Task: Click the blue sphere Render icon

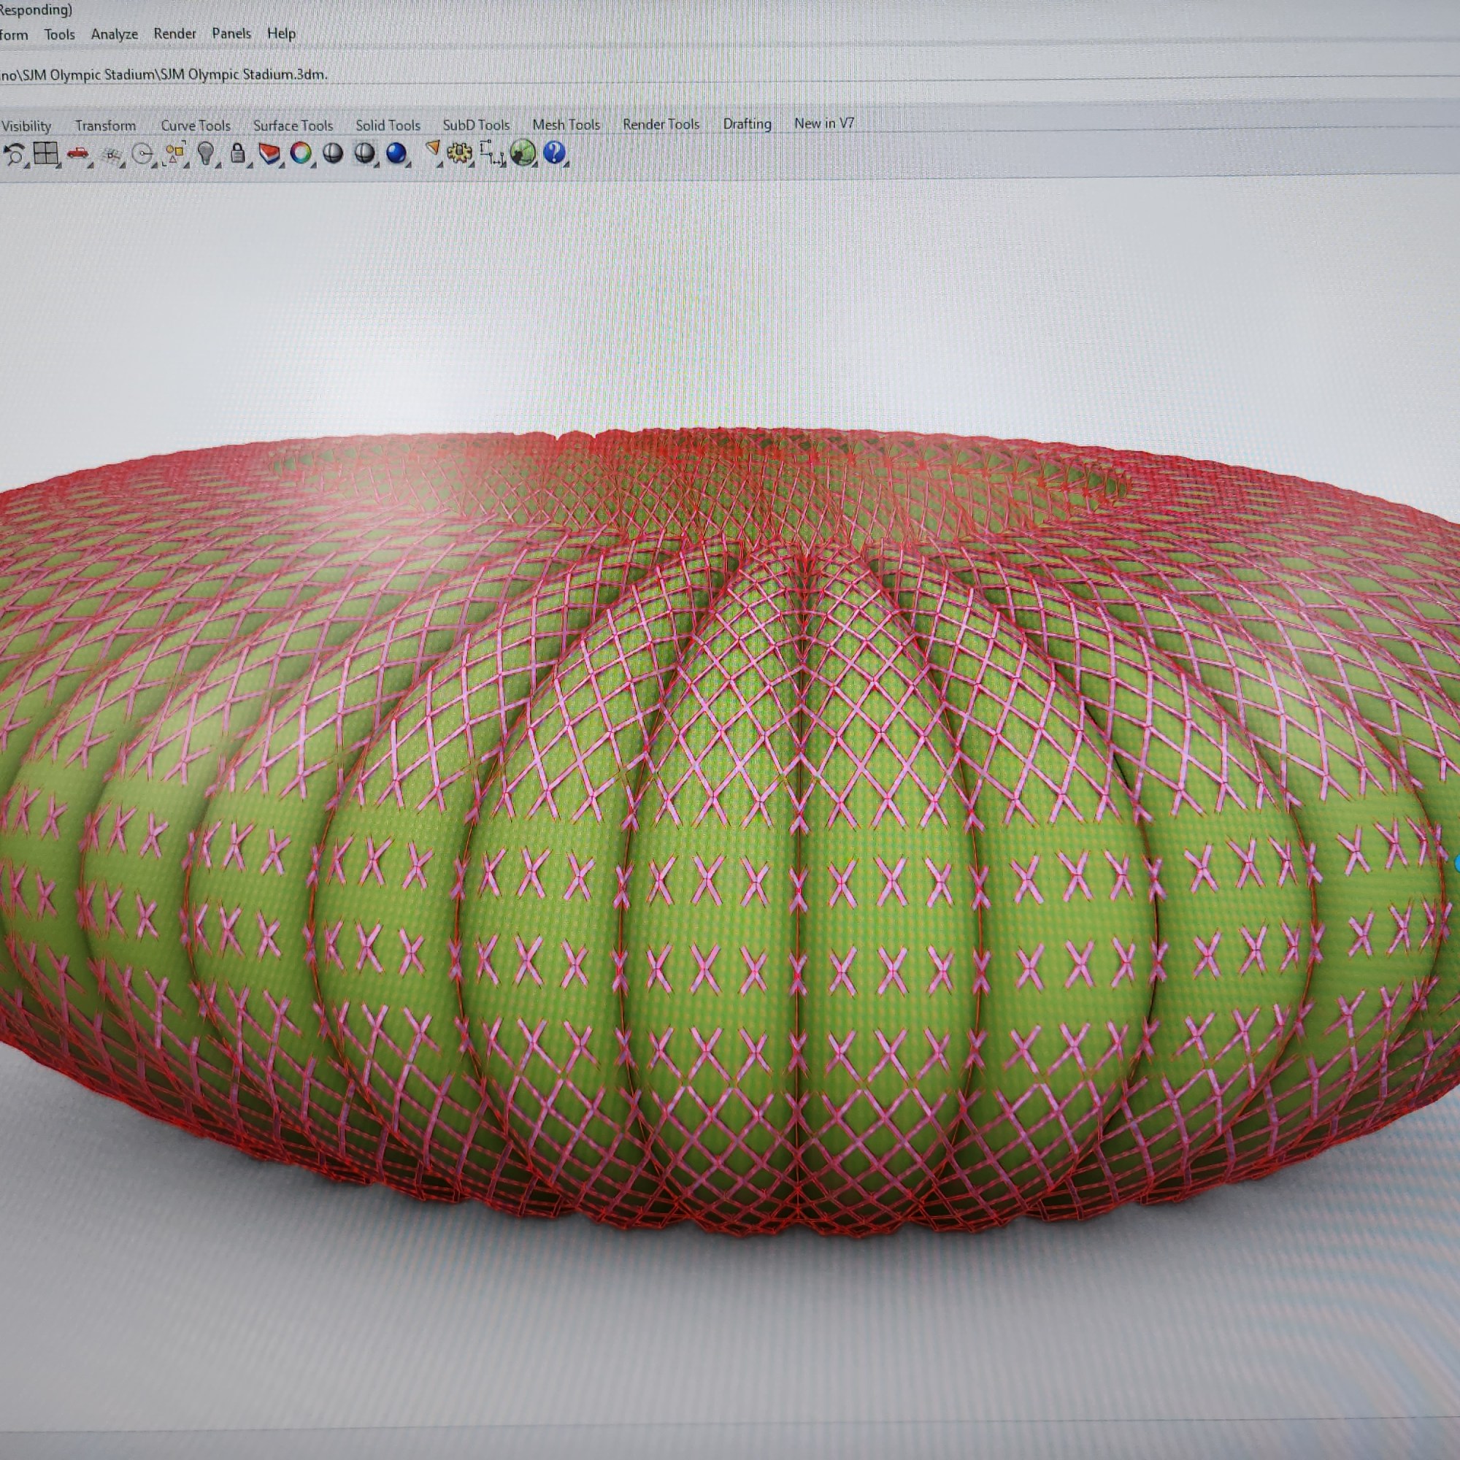Action: [396, 153]
